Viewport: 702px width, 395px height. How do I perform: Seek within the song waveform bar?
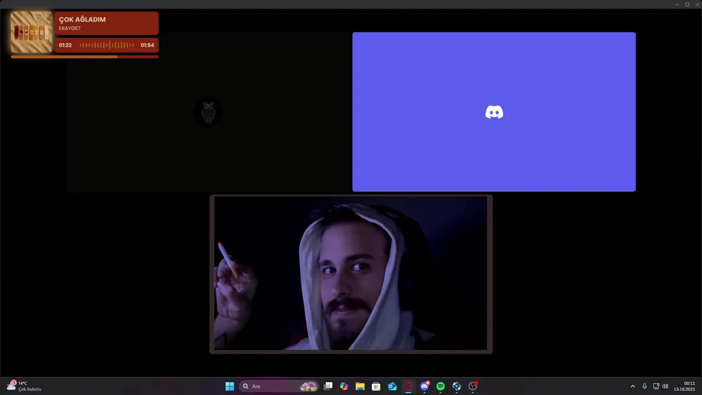(106, 45)
